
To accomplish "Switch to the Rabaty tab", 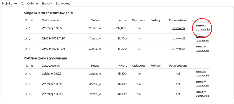I will [x=47, y=4].
